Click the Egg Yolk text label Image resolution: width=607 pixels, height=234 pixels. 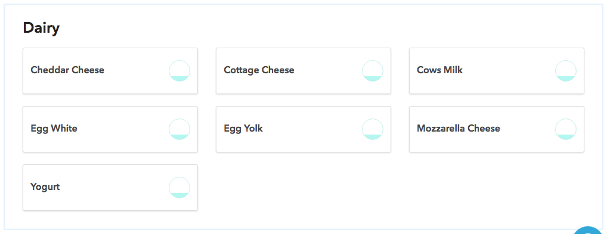[x=243, y=129]
